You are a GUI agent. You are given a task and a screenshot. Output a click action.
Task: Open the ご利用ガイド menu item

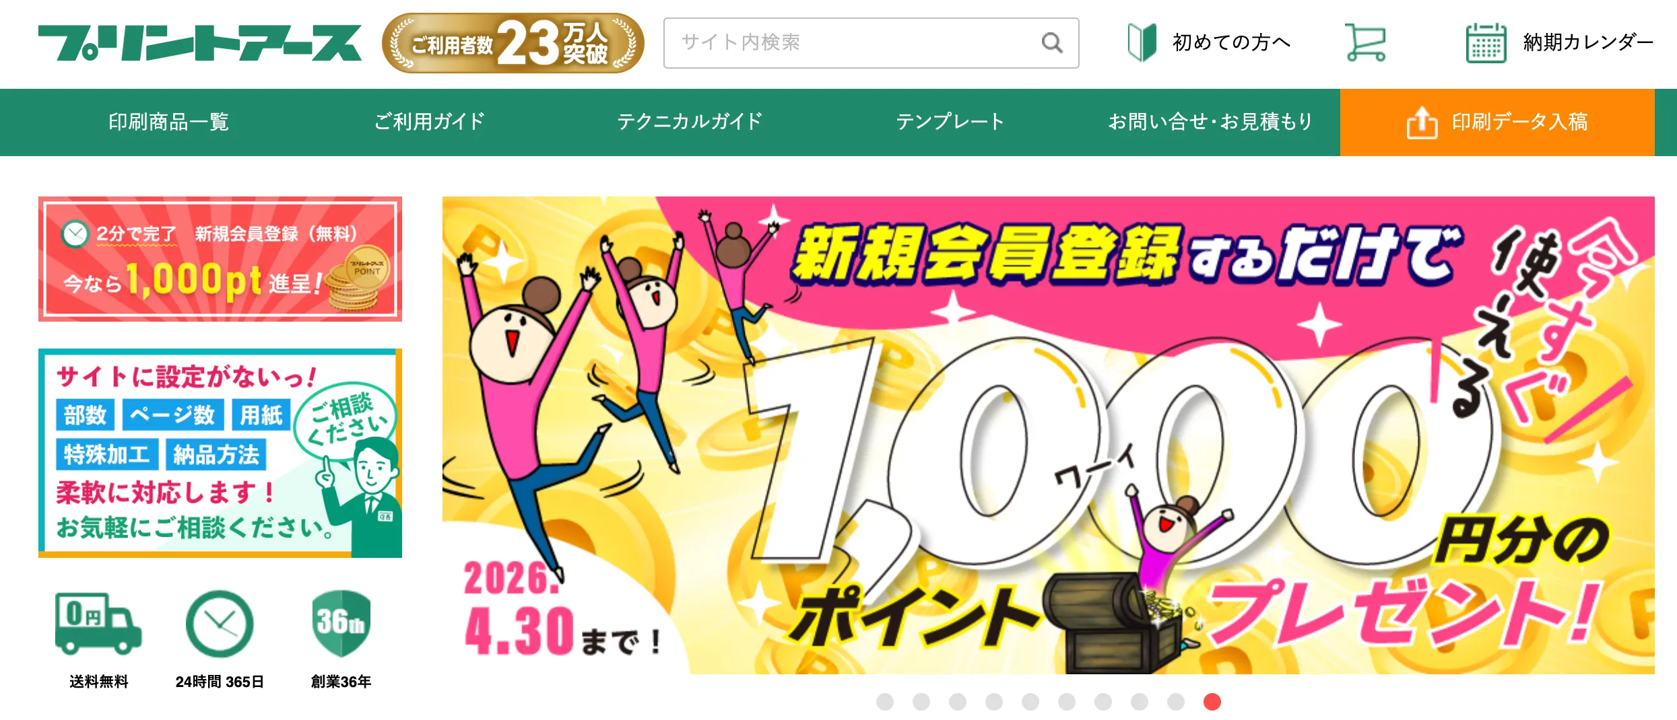(x=430, y=122)
